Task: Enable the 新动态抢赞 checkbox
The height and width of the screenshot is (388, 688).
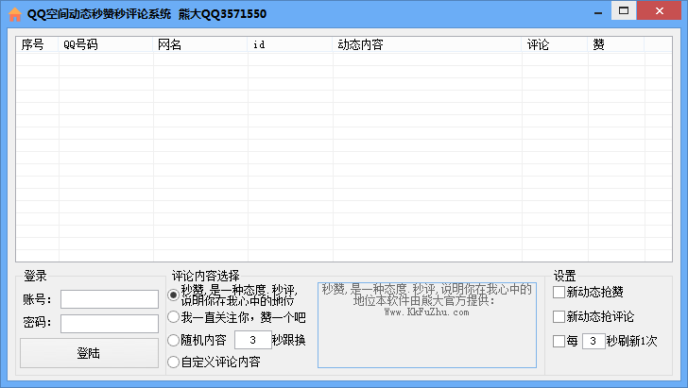Action: pyautogui.click(x=559, y=293)
